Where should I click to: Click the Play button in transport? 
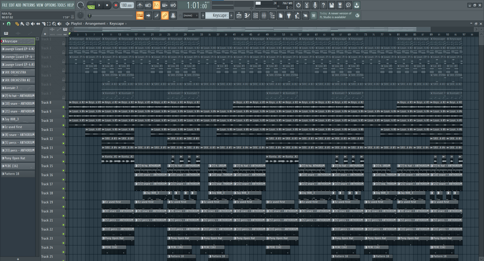click(x=99, y=5)
